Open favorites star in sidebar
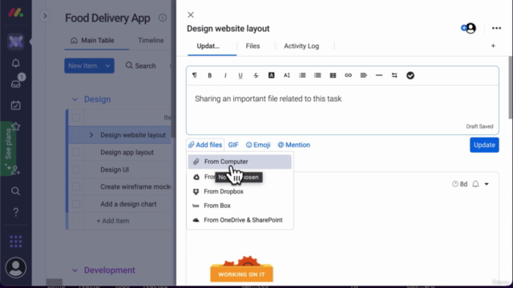513x288 pixels. 16,126
